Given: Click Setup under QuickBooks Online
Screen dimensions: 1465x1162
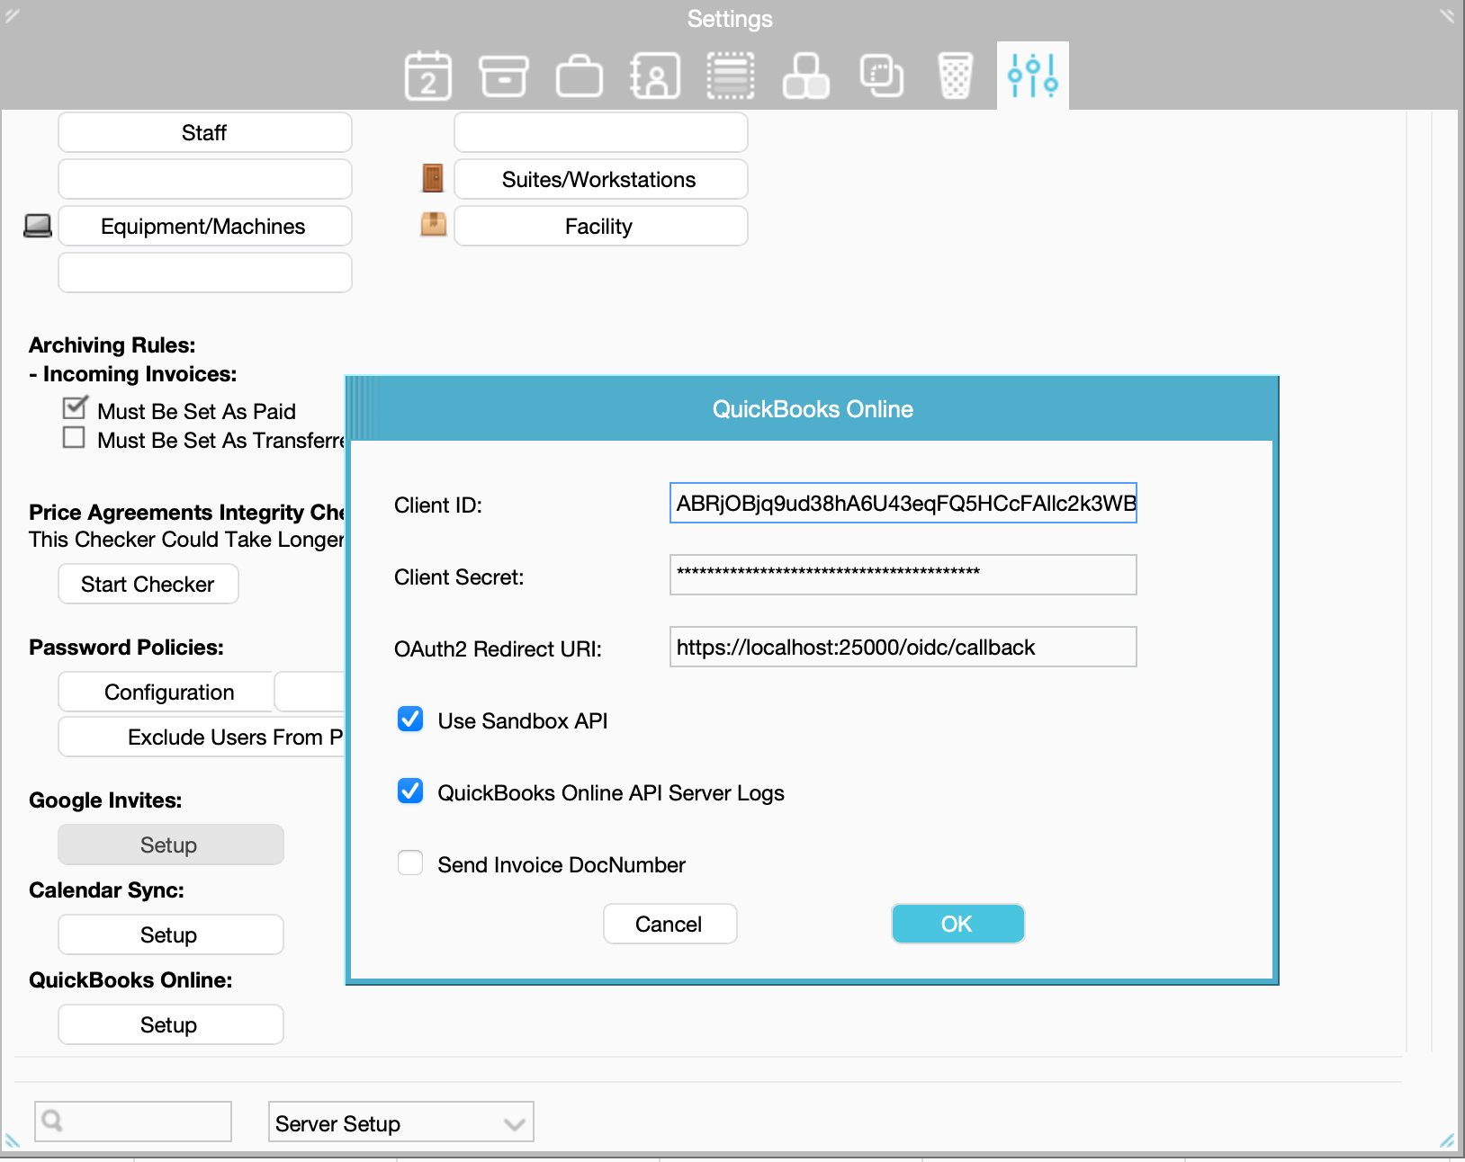Looking at the screenshot, I should pyautogui.click(x=171, y=1024).
